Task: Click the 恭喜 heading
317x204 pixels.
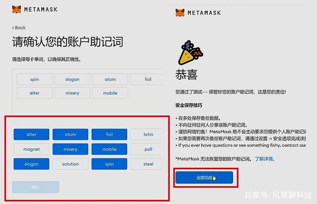Action: coord(186,74)
